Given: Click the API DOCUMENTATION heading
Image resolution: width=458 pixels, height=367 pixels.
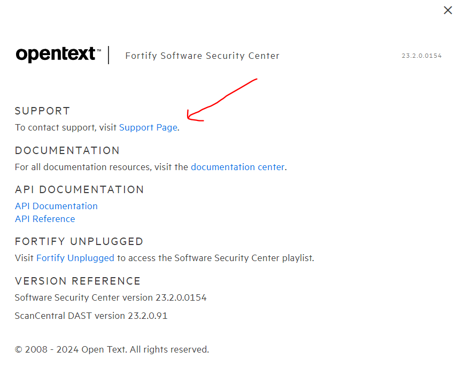Looking at the screenshot, I should 79,189.
